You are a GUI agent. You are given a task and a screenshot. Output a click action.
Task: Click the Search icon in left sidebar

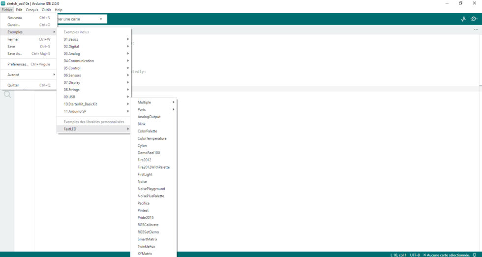[7, 95]
